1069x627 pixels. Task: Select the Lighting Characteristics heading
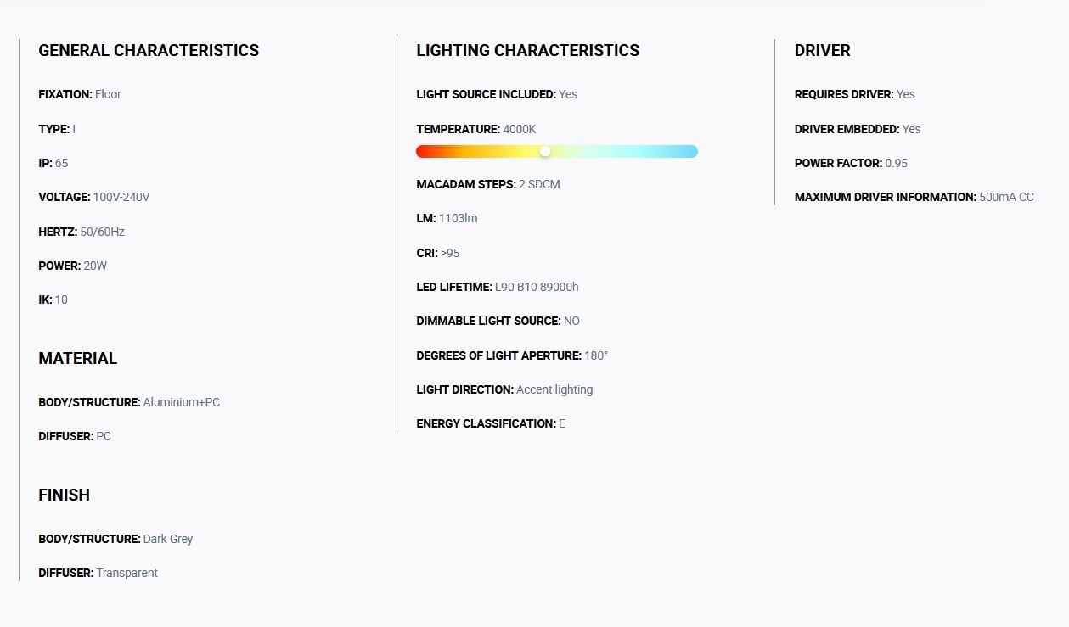[x=527, y=50]
